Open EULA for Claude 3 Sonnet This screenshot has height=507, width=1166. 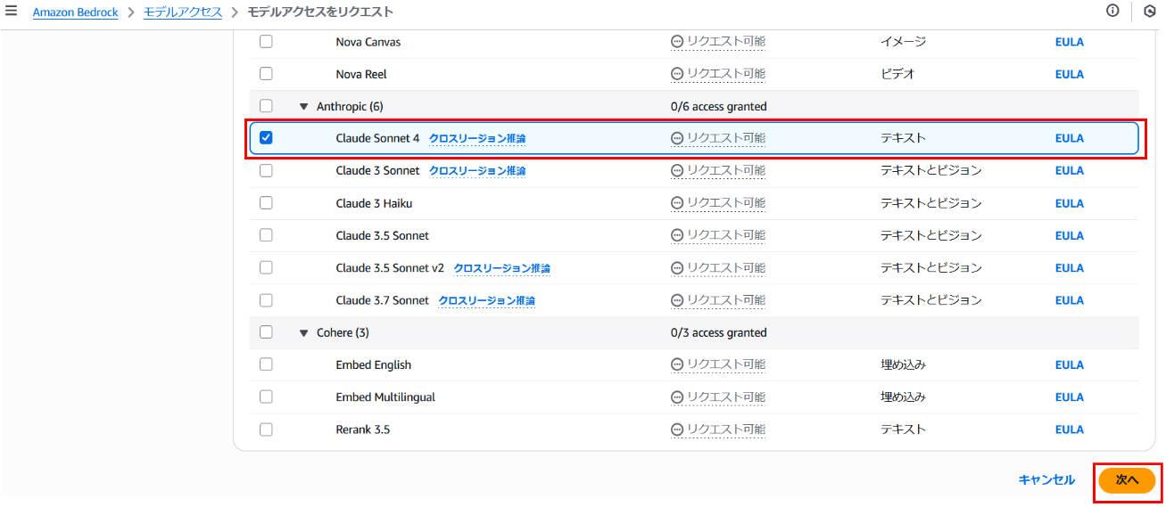[1070, 171]
